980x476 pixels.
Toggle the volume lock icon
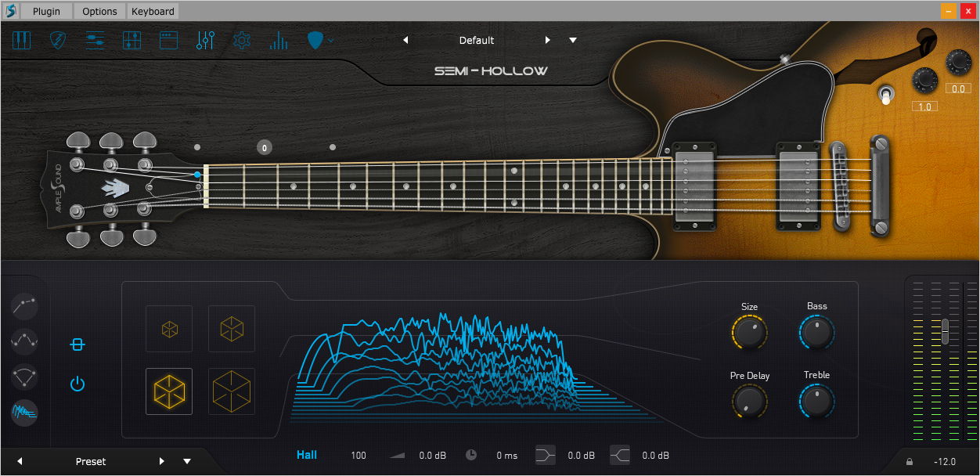pyautogui.click(x=910, y=462)
